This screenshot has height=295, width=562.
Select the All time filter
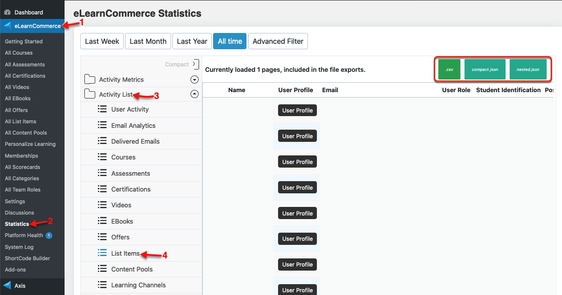point(230,41)
